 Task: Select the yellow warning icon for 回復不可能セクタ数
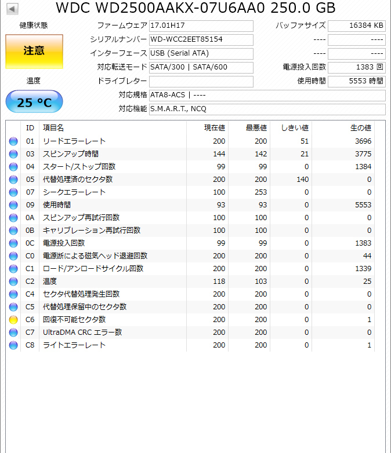tap(13, 320)
